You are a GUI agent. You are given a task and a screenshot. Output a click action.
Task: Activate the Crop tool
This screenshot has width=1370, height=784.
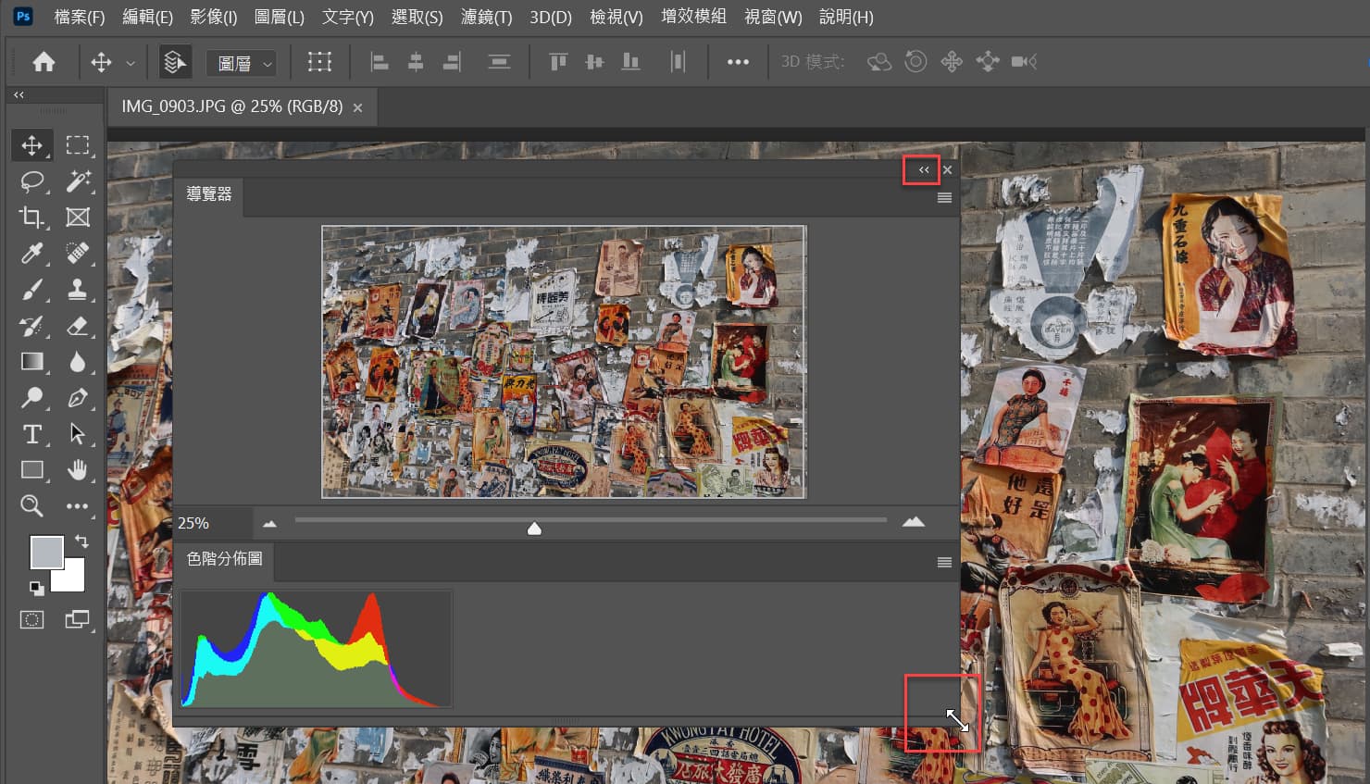[x=31, y=217]
